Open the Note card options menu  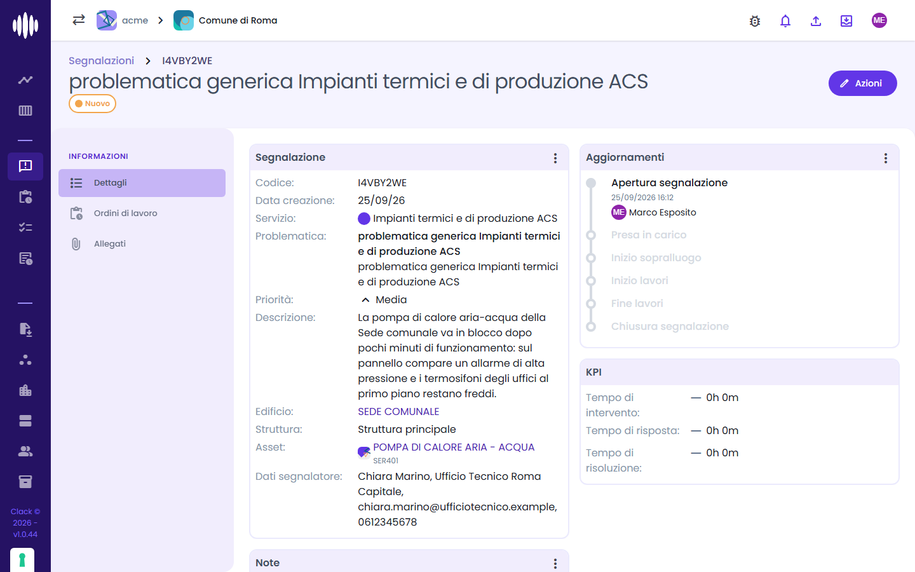point(555,564)
